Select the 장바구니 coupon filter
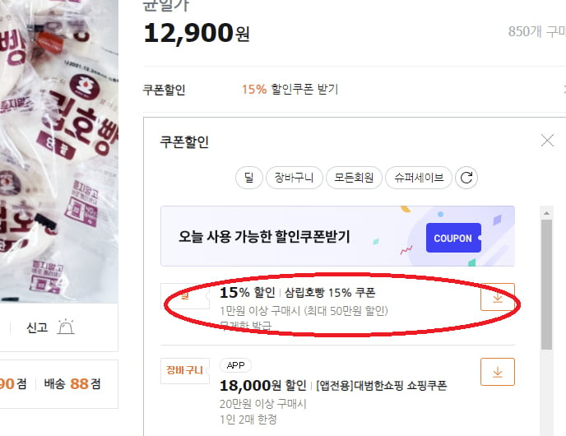 [x=294, y=178]
